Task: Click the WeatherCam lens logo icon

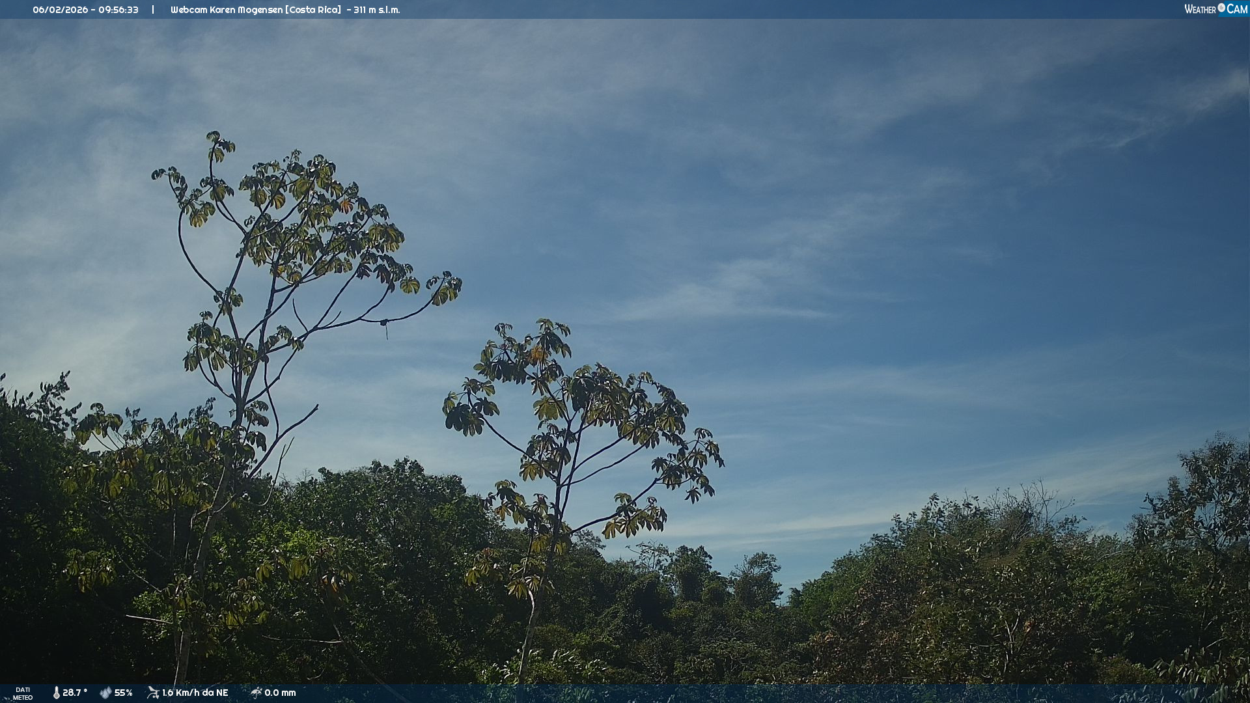Action: point(1221,8)
